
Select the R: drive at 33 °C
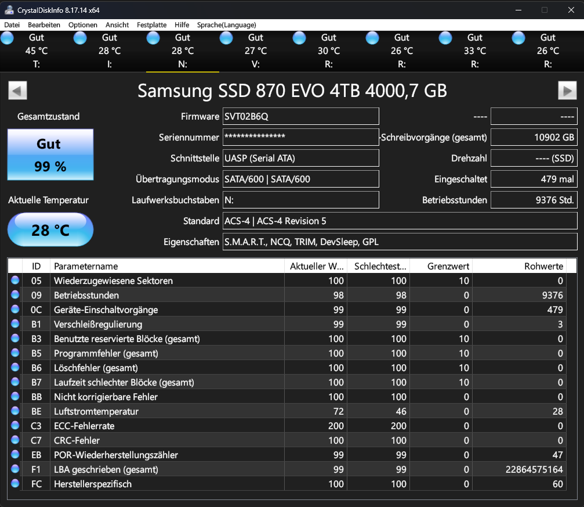click(474, 51)
